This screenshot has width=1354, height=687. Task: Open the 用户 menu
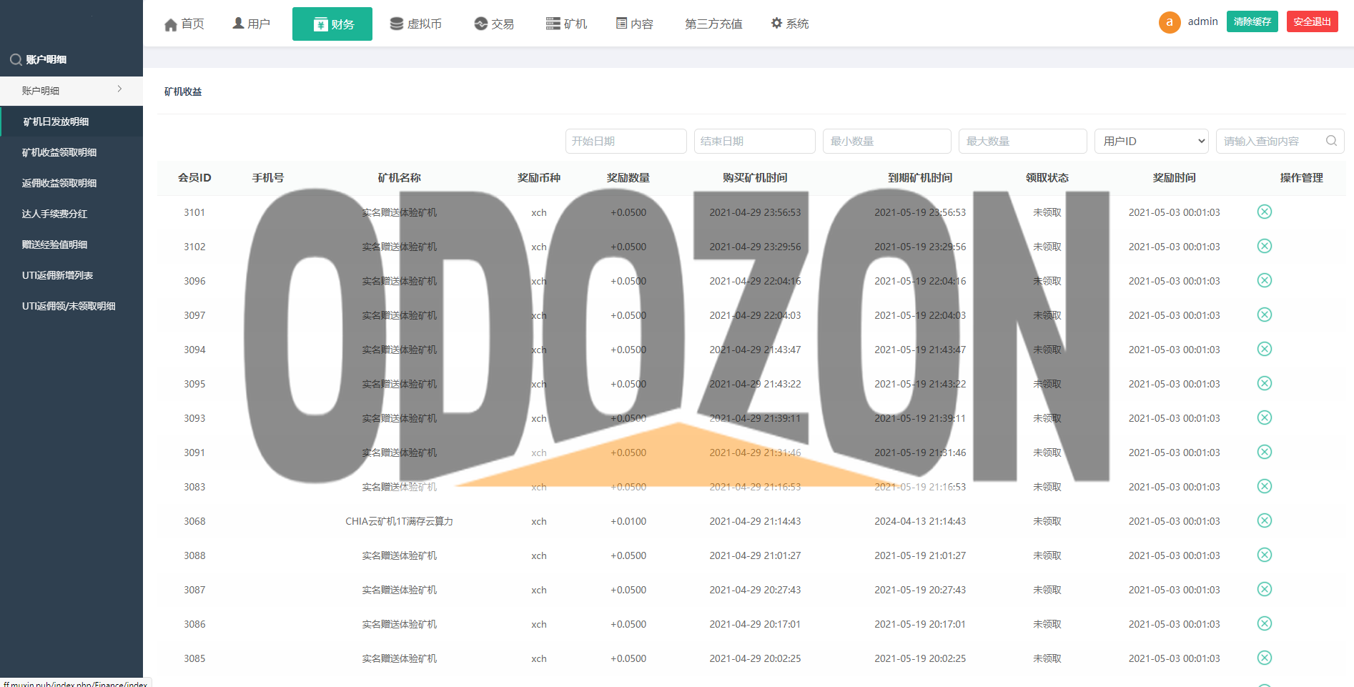[251, 24]
